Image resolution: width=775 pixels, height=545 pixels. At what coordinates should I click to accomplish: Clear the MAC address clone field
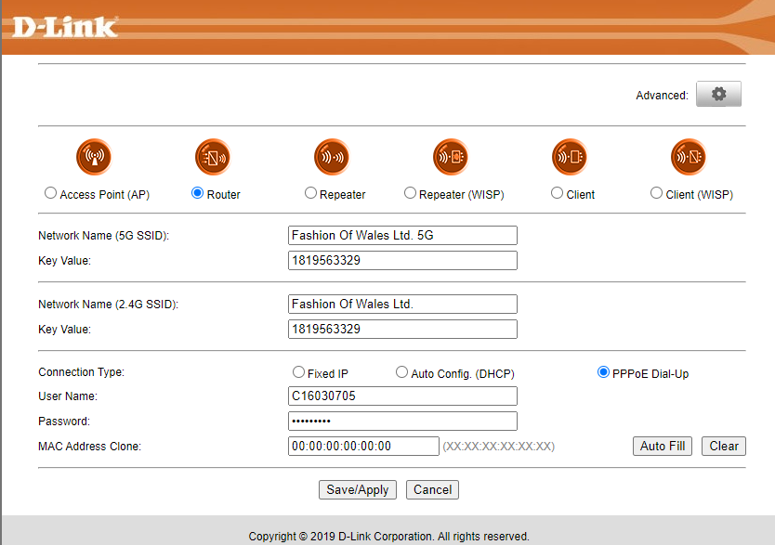[x=723, y=446]
